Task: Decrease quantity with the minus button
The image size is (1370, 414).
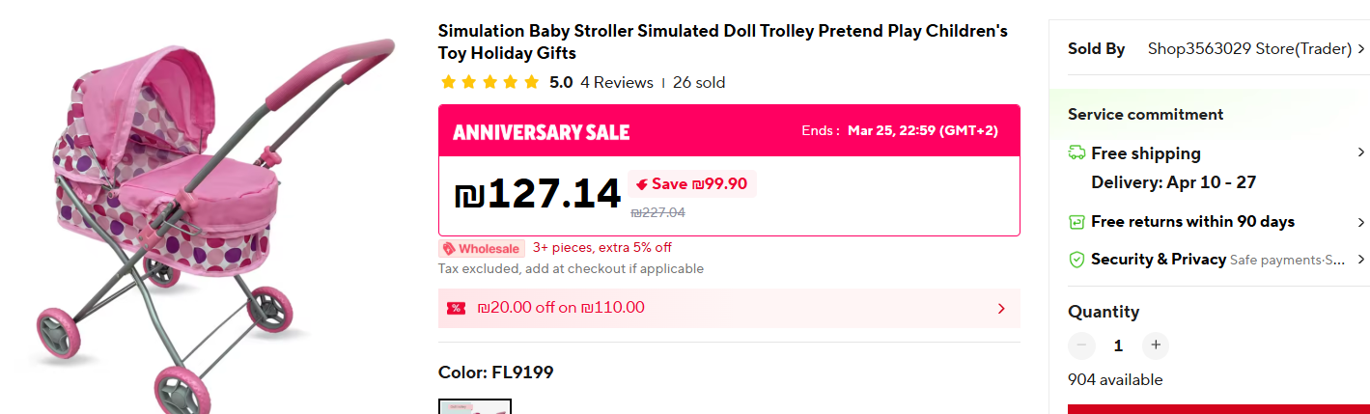Action: point(1081,345)
